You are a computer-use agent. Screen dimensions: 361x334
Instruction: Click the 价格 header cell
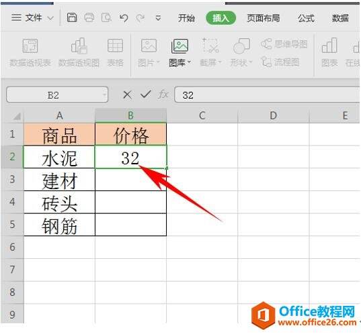point(130,134)
